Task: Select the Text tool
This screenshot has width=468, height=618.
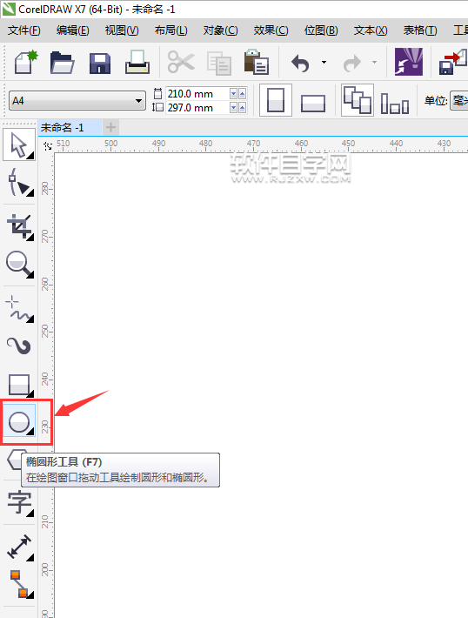Action: (x=19, y=502)
